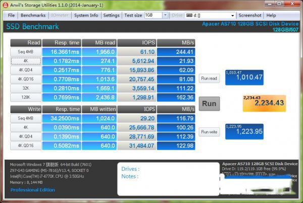Click the 1GB test size field
The height and width of the screenshot is (203, 303).
[154, 15]
